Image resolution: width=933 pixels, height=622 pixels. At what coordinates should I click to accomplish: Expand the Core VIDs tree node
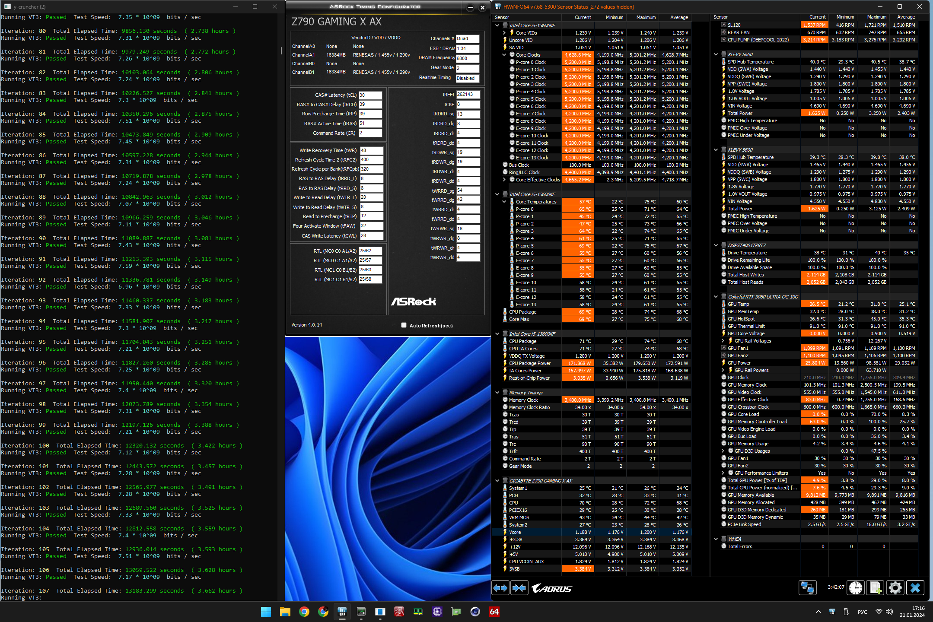coord(504,33)
